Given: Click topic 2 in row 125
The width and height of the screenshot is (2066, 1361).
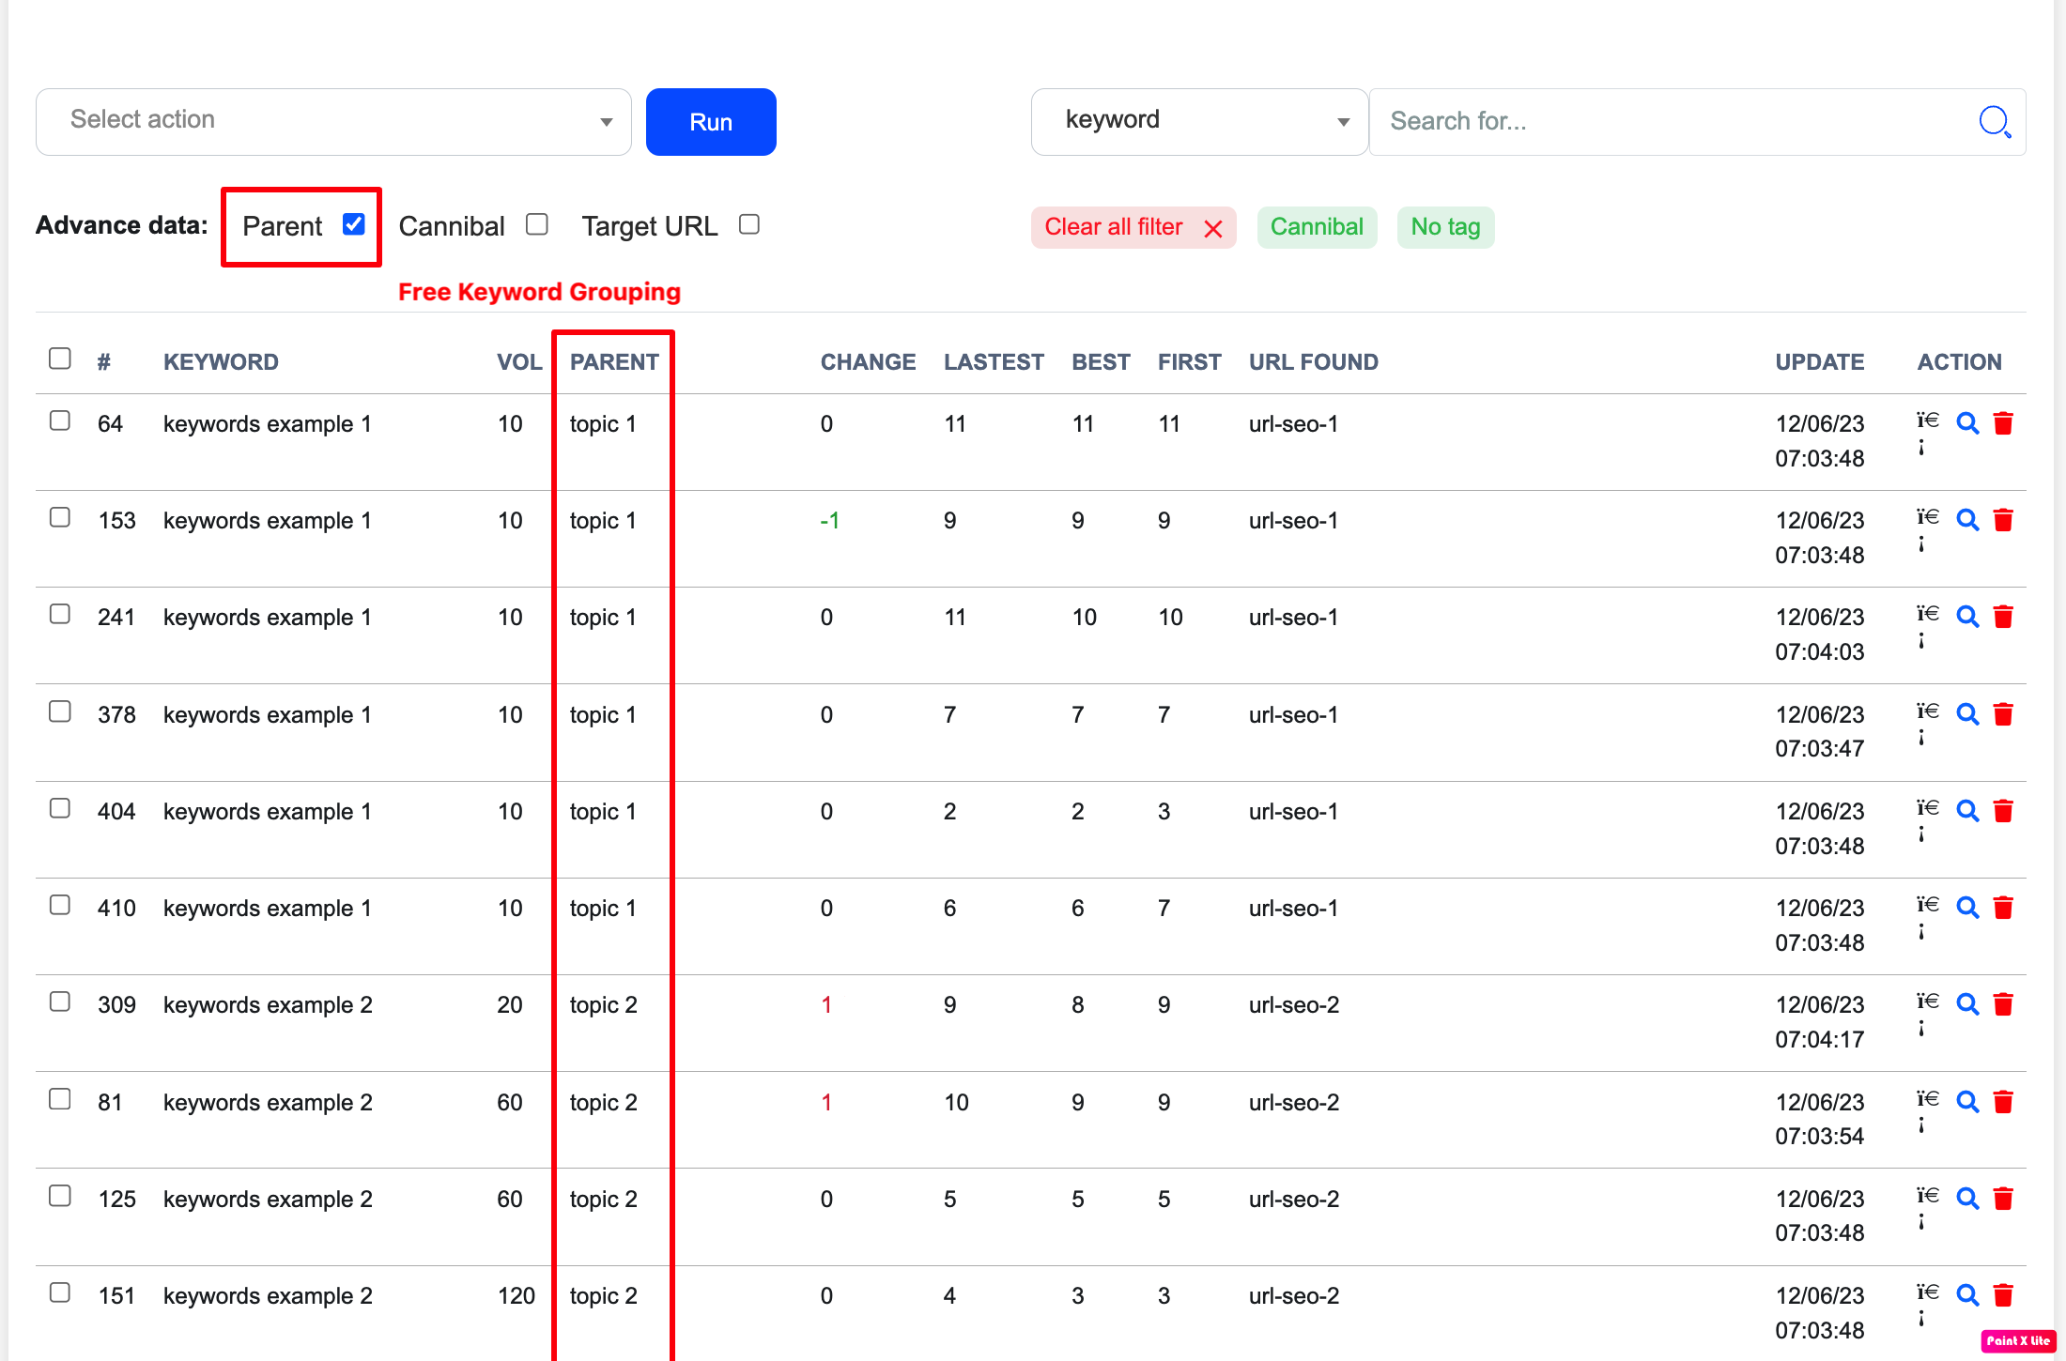Looking at the screenshot, I should [604, 1200].
